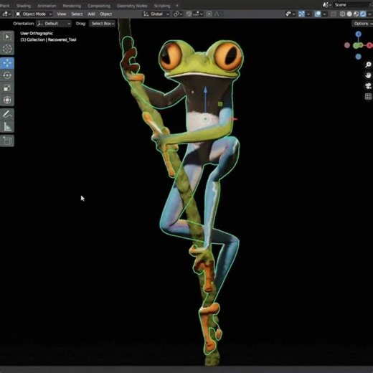The width and height of the screenshot is (373, 373).
Task: Open the viewport shading options arrow
Action: point(369,14)
